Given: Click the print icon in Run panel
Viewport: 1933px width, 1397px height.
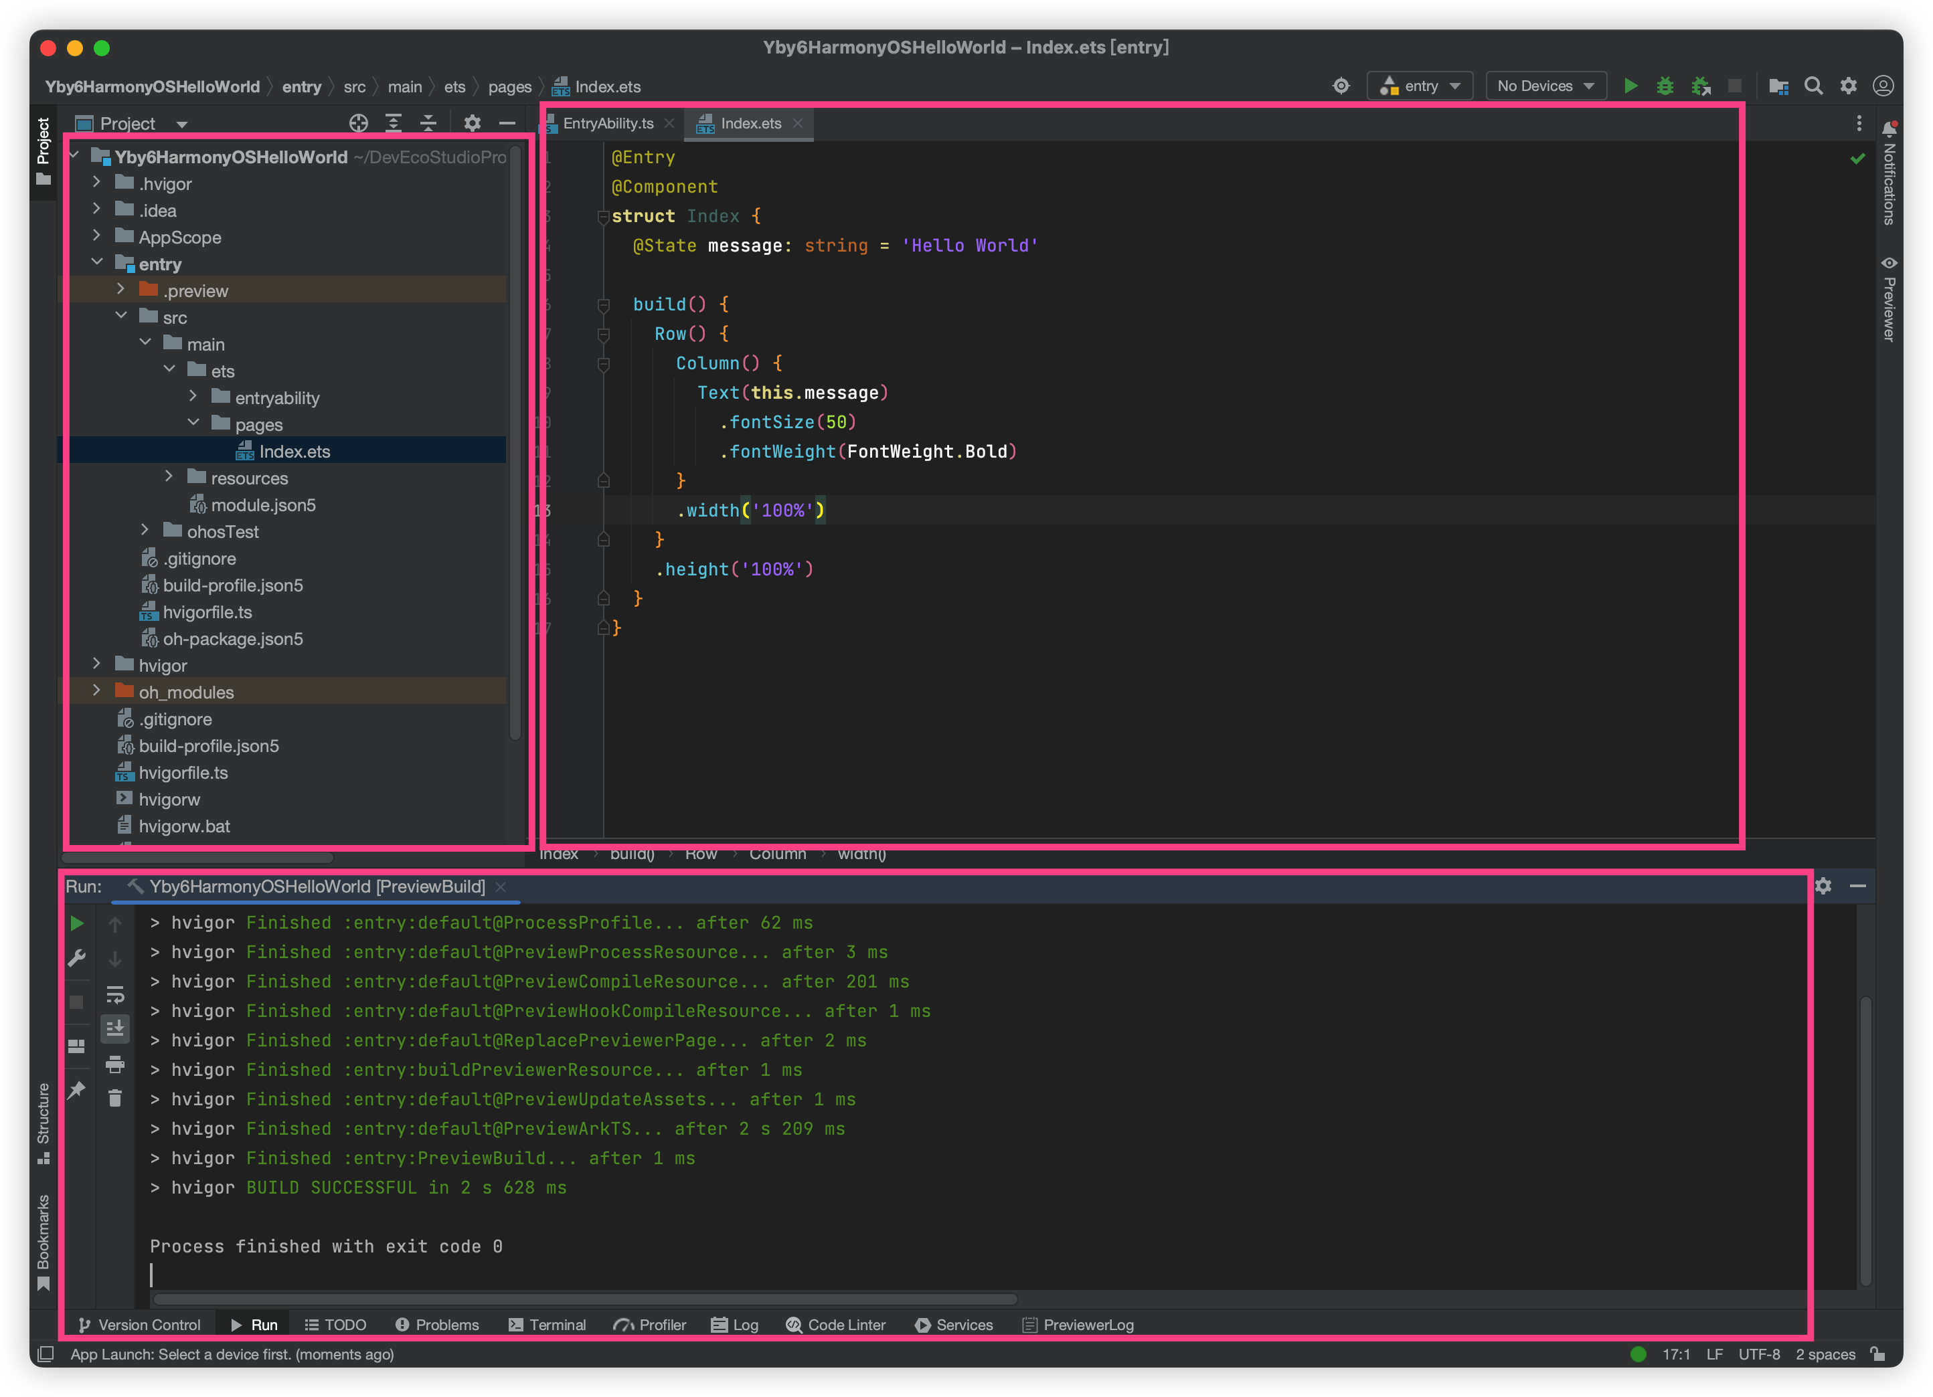Looking at the screenshot, I should 115,1064.
